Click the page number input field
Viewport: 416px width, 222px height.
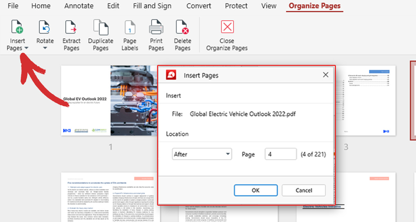click(x=280, y=154)
